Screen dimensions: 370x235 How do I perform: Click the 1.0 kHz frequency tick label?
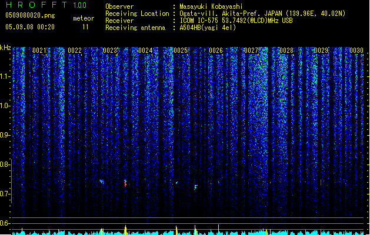(5, 106)
